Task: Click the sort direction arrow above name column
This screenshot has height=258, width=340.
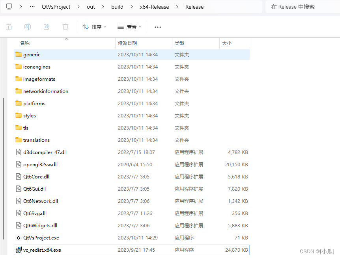Action: [x=67, y=39]
